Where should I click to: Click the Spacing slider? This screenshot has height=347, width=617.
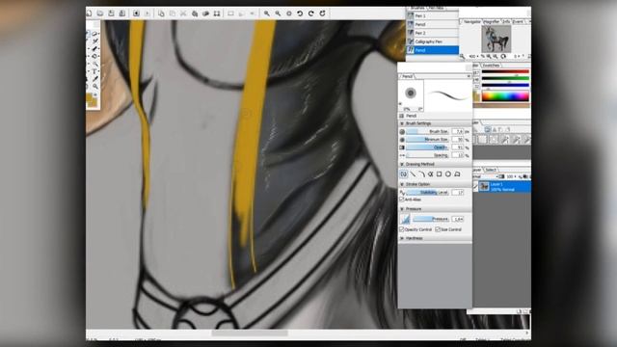[x=427, y=155]
